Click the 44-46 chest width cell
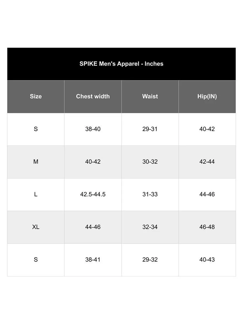 coord(93,227)
